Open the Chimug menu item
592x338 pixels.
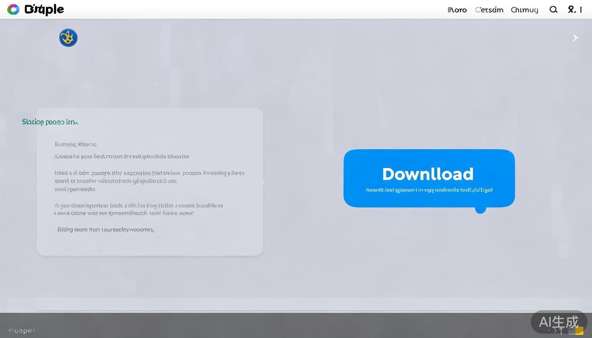click(524, 10)
